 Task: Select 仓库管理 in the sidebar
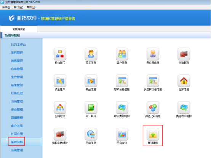pos(17,69)
